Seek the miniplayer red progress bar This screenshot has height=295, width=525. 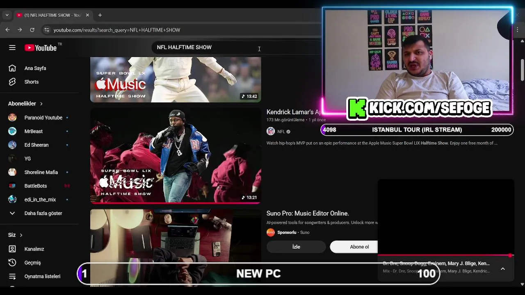pos(445,255)
